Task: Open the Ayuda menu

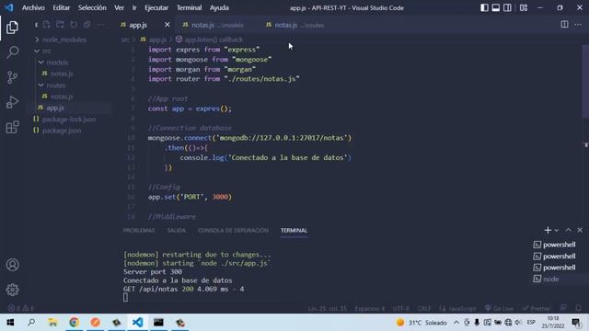Action: (x=219, y=7)
